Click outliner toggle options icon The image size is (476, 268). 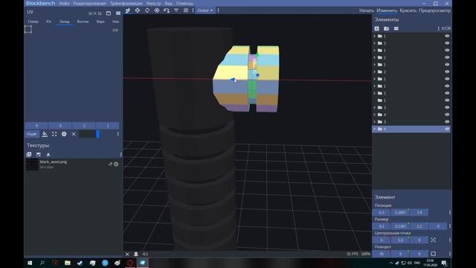(x=396, y=28)
